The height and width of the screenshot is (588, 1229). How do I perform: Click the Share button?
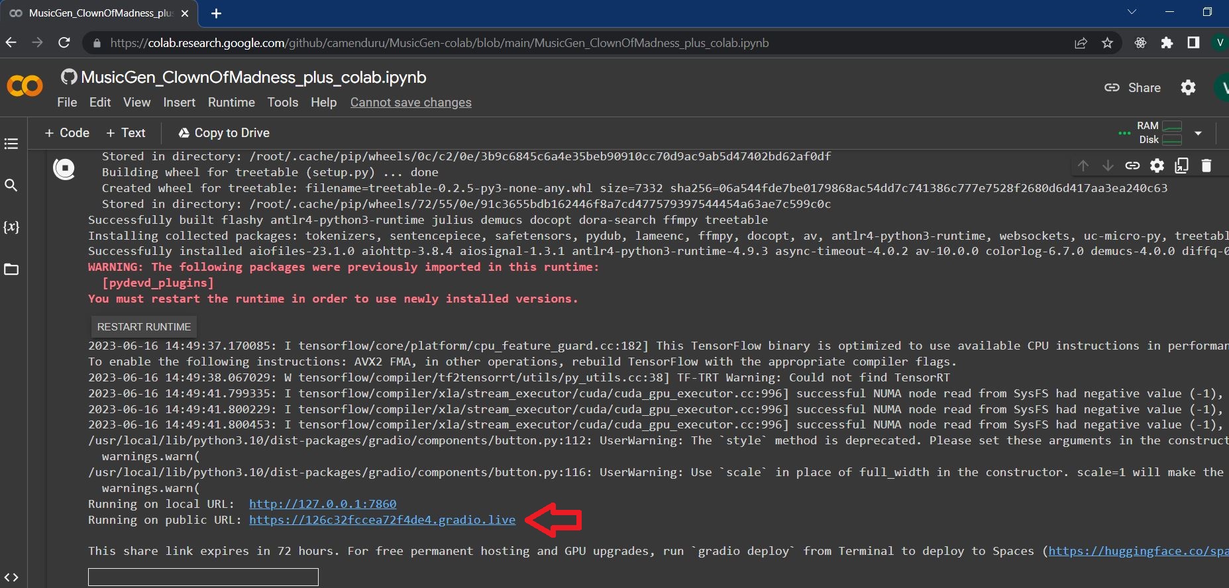click(x=1132, y=87)
